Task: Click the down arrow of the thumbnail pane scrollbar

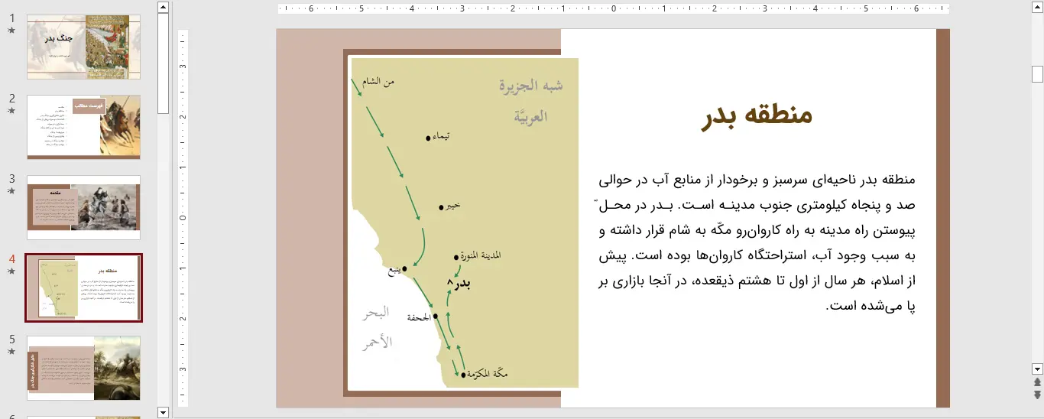Action: [163, 412]
